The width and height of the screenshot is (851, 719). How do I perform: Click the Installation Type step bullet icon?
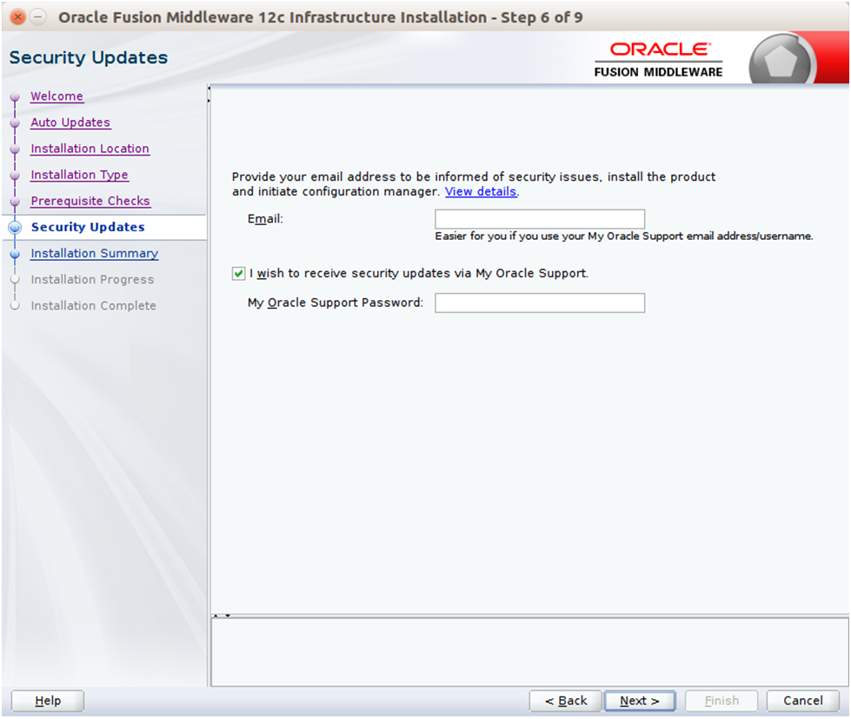15,176
